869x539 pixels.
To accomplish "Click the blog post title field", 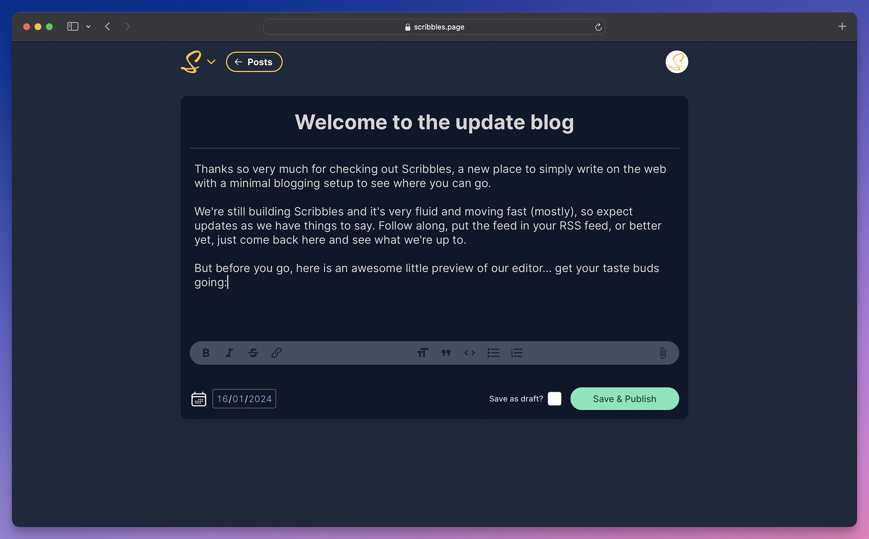I will [x=434, y=122].
